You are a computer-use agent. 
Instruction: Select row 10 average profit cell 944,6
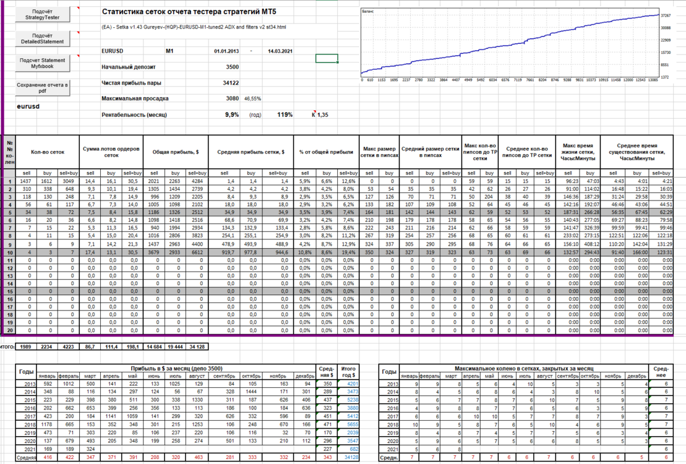277,252
